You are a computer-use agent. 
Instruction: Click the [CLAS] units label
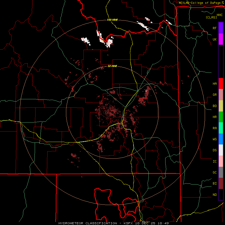click(x=211, y=17)
